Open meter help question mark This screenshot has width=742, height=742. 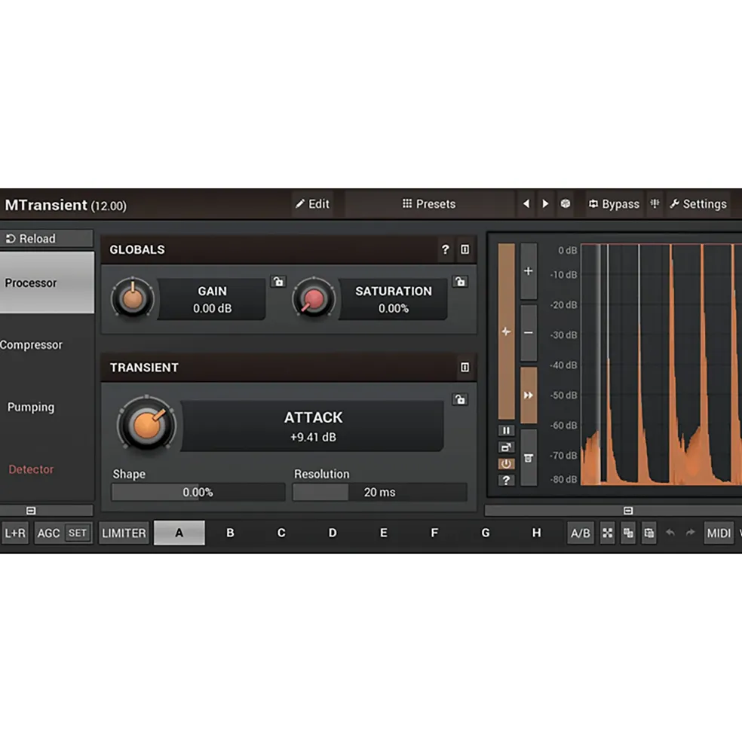(506, 481)
